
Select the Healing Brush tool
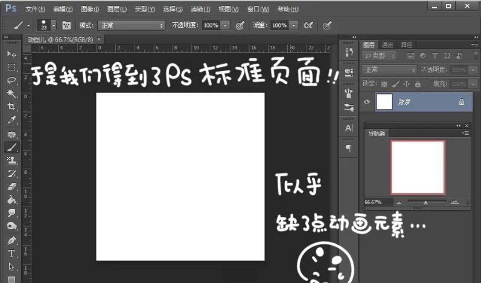pyautogui.click(x=11, y=134)
